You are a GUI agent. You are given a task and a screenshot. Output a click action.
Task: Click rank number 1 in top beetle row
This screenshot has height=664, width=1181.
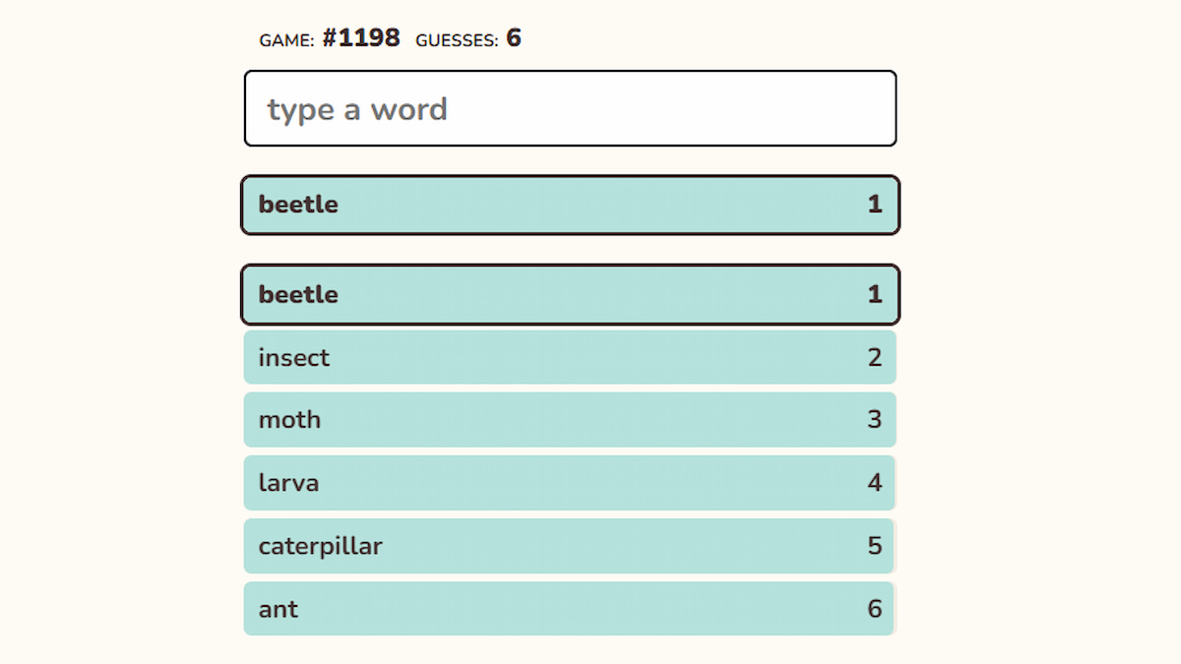(x=875, y=205)
